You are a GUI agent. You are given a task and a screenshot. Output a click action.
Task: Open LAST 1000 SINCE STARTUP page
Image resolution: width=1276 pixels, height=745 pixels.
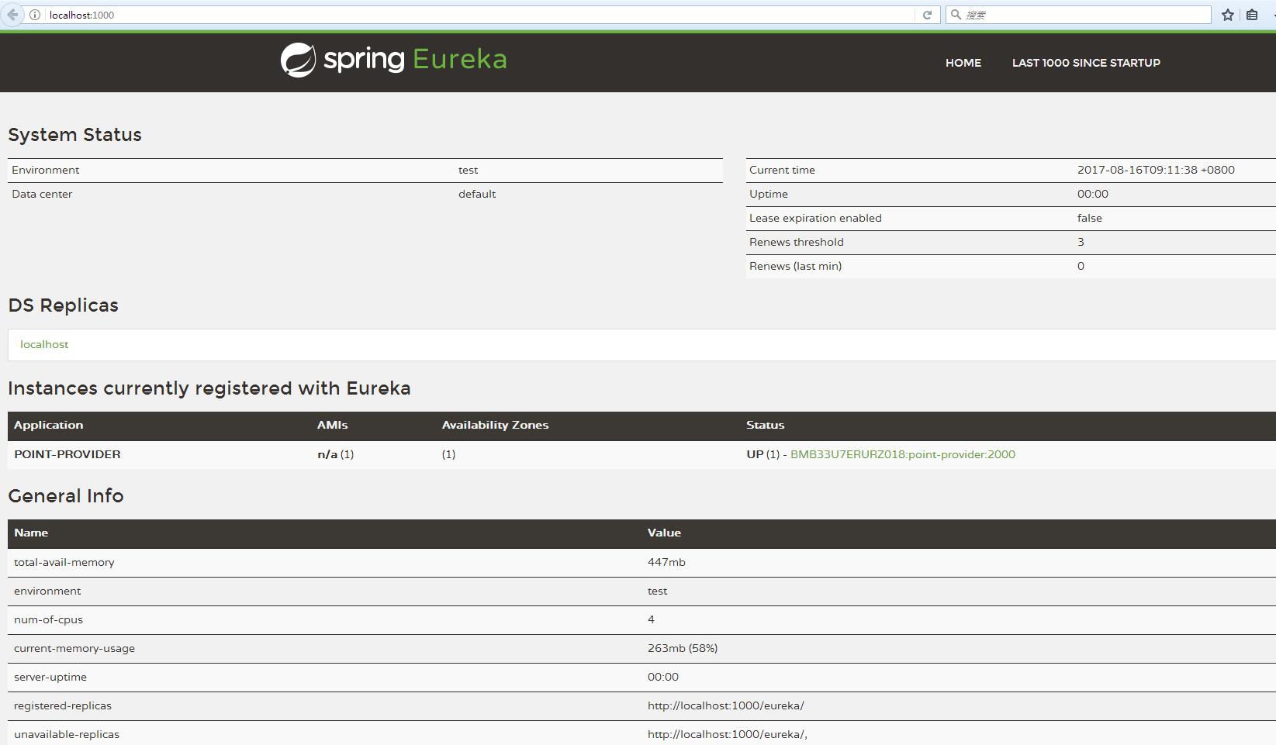pos(1086,63)
